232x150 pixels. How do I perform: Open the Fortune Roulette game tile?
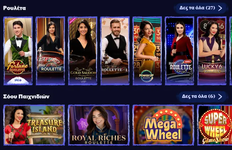(x=18, y=51)
